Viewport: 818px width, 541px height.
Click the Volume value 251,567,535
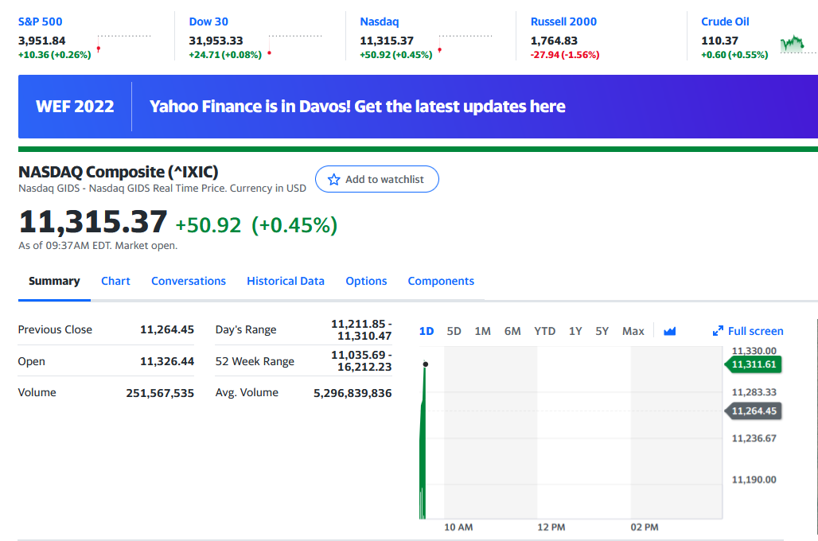[160, 393]
